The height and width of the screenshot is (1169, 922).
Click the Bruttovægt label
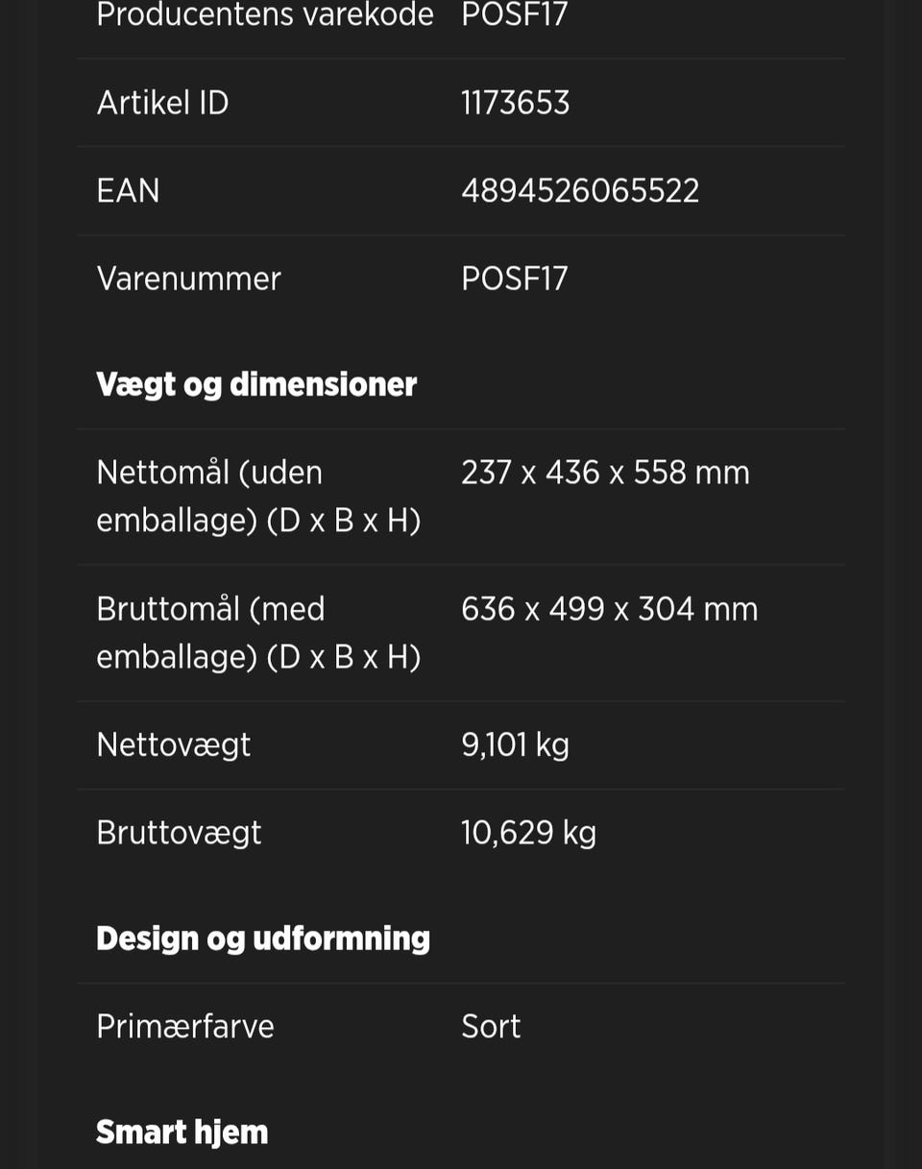179,832
